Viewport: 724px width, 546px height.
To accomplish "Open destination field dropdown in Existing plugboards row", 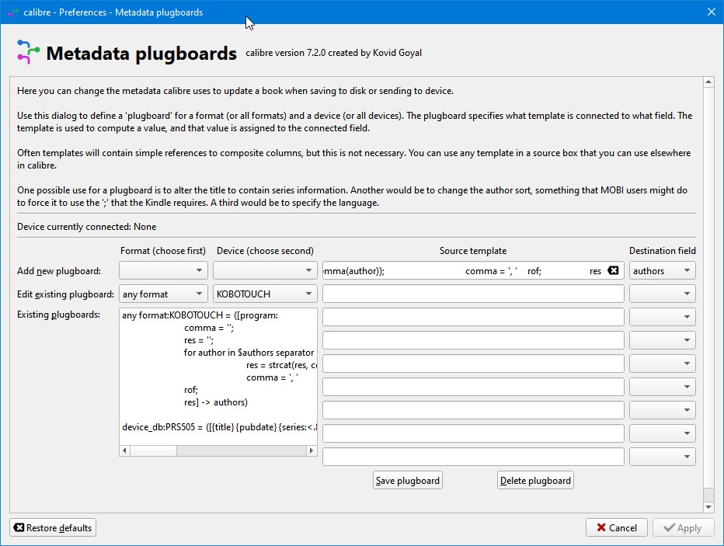I will tap(662, 317).
